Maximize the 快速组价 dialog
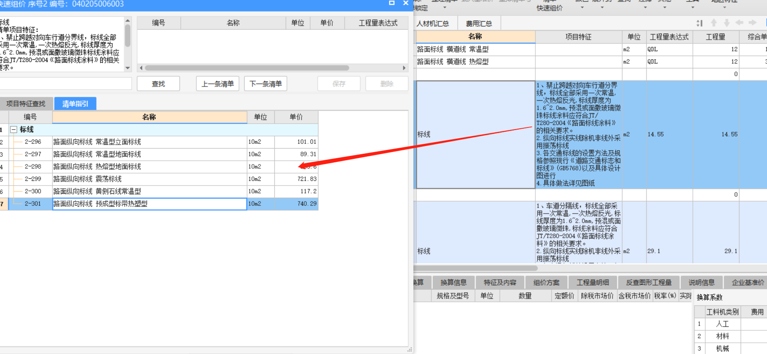The image size is (767, 354). [x=392, y=3]
